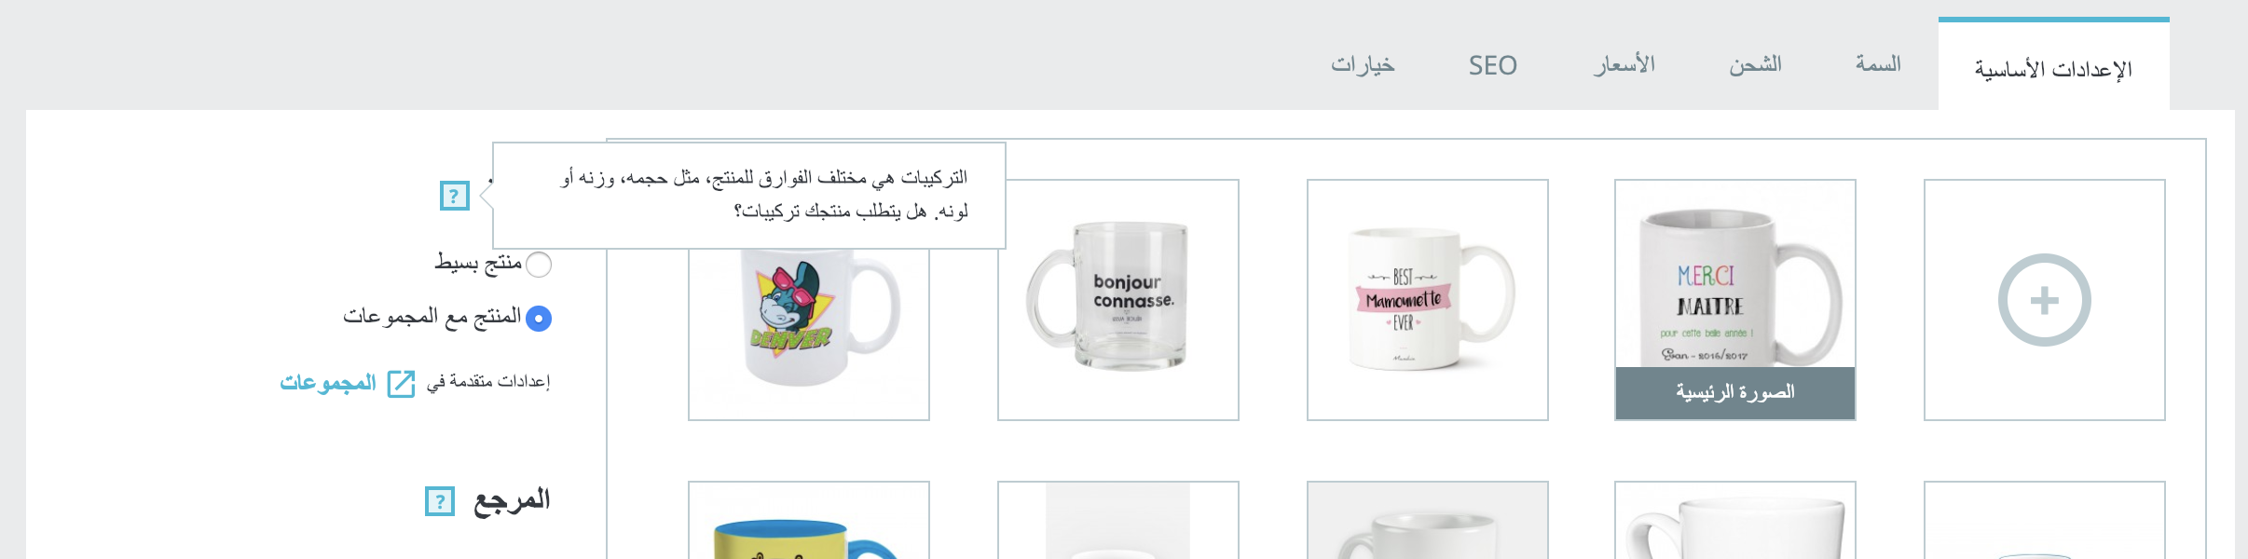Select the منتج بسيط radio button

539,265
